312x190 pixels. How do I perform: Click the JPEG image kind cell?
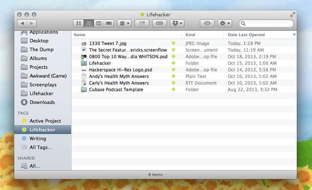[x=197, y=43]
